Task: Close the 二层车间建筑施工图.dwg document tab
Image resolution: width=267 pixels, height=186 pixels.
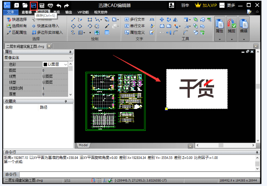Action: click(x=49, y=46)
